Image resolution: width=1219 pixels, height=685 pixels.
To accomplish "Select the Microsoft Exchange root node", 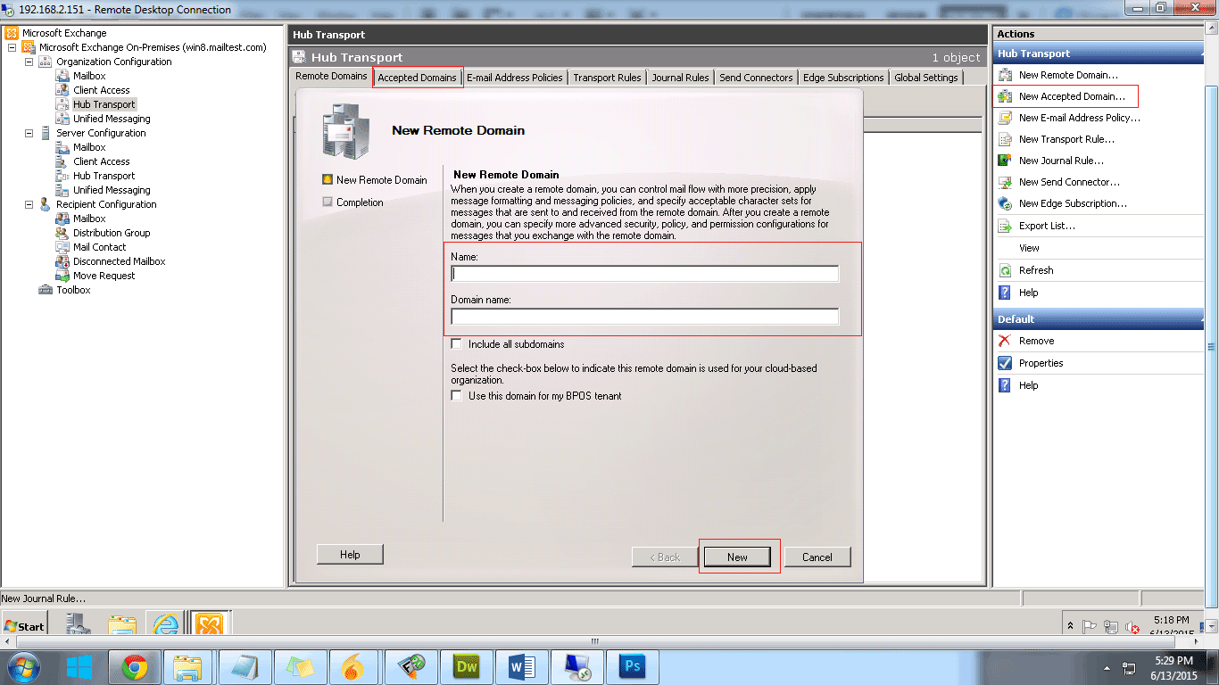I will (x=63, y=33).
